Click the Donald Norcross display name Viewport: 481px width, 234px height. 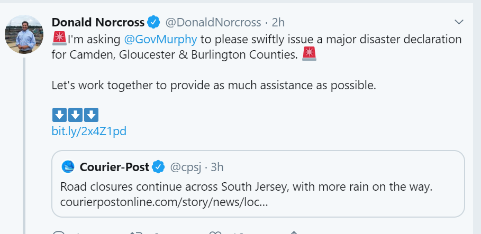(98, 22)
